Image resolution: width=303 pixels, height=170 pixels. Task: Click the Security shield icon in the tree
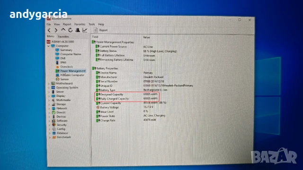[54, 125]
